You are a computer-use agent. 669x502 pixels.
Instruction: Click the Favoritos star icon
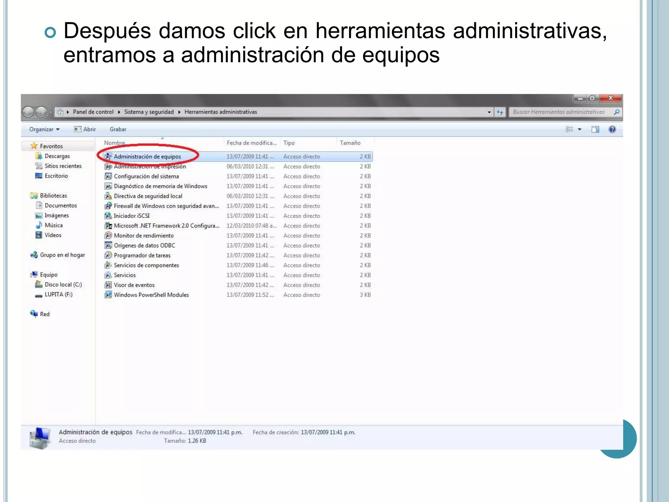point(34,146)
